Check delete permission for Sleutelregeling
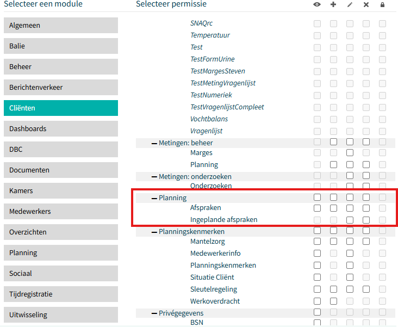Screen dimensions: 398x327 [366, 289]
